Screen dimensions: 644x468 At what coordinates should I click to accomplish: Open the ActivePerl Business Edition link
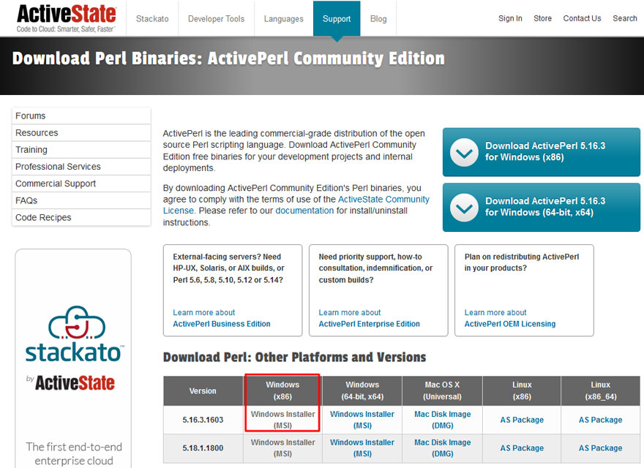(221, 324)
